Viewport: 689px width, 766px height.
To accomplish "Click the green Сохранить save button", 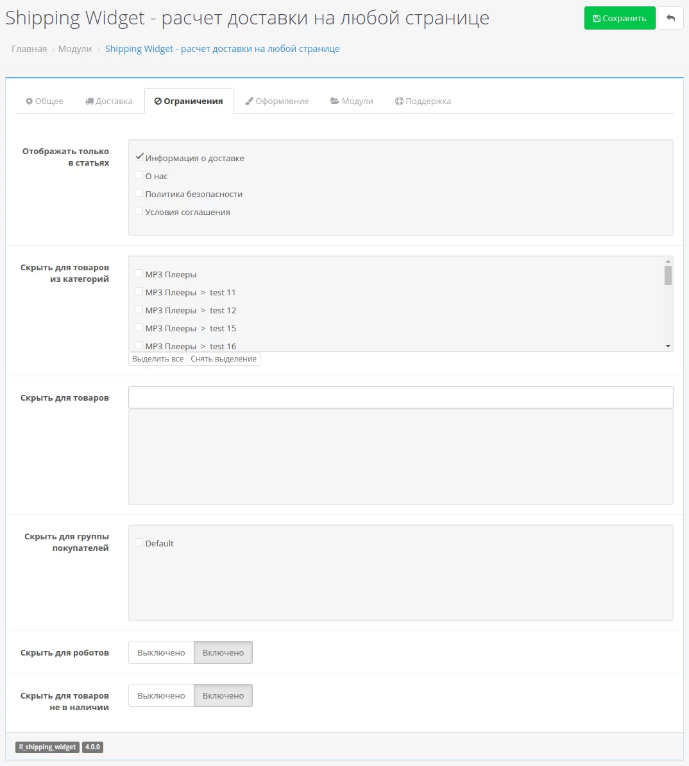I will click(620, 18).
